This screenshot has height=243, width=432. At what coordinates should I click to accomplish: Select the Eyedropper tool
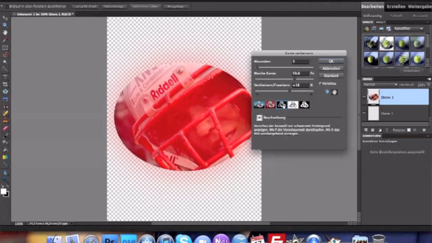(x=5, y=40)
